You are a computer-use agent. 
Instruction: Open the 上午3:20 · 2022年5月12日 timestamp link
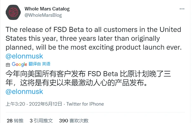34,104
